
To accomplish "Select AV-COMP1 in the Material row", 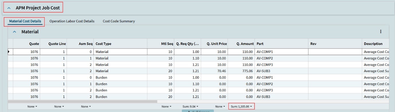I will (281, 52).
